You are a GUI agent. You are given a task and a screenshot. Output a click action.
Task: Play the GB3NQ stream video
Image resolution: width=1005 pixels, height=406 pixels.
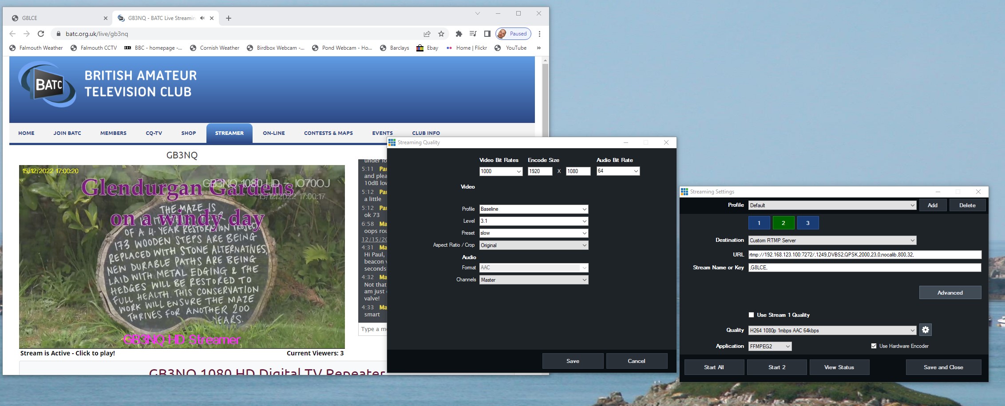tap(182, 256)
